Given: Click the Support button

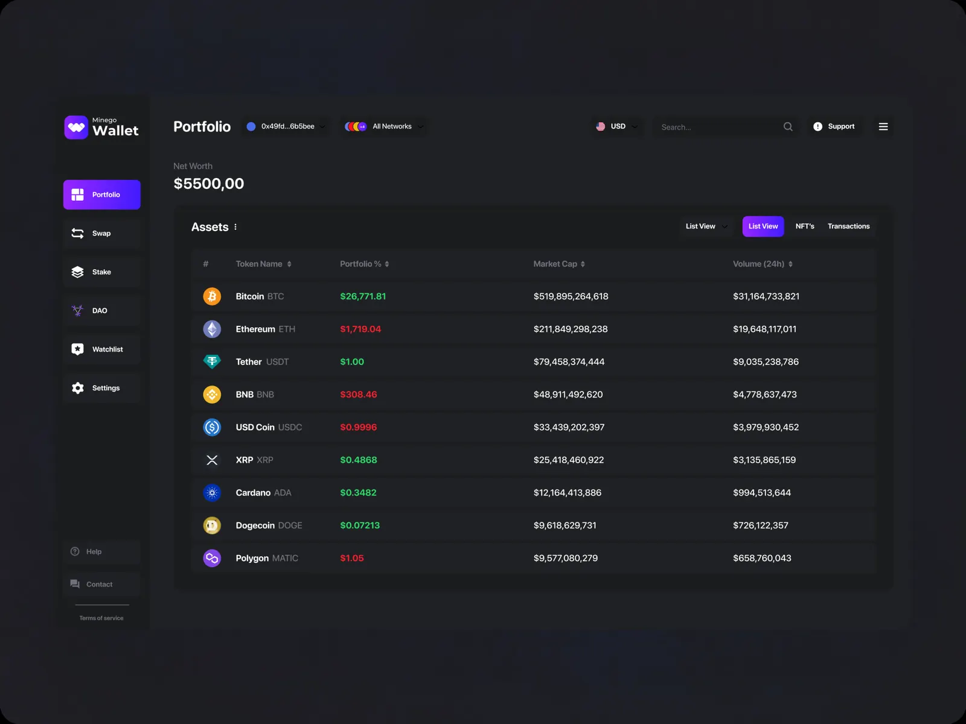Looking at the screenshot, I should pyautogui.click(x=834, y=127).
